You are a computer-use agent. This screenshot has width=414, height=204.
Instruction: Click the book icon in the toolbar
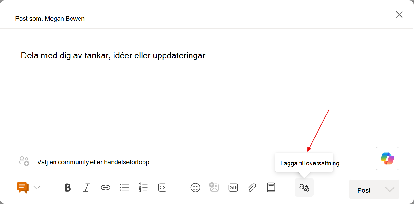pos(271,188)
